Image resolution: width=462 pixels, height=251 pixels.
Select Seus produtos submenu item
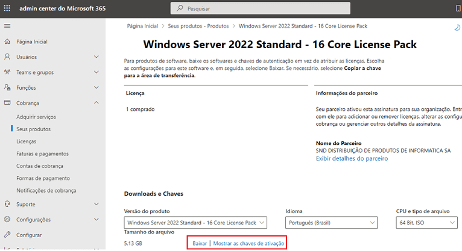[x=33, y=129]
